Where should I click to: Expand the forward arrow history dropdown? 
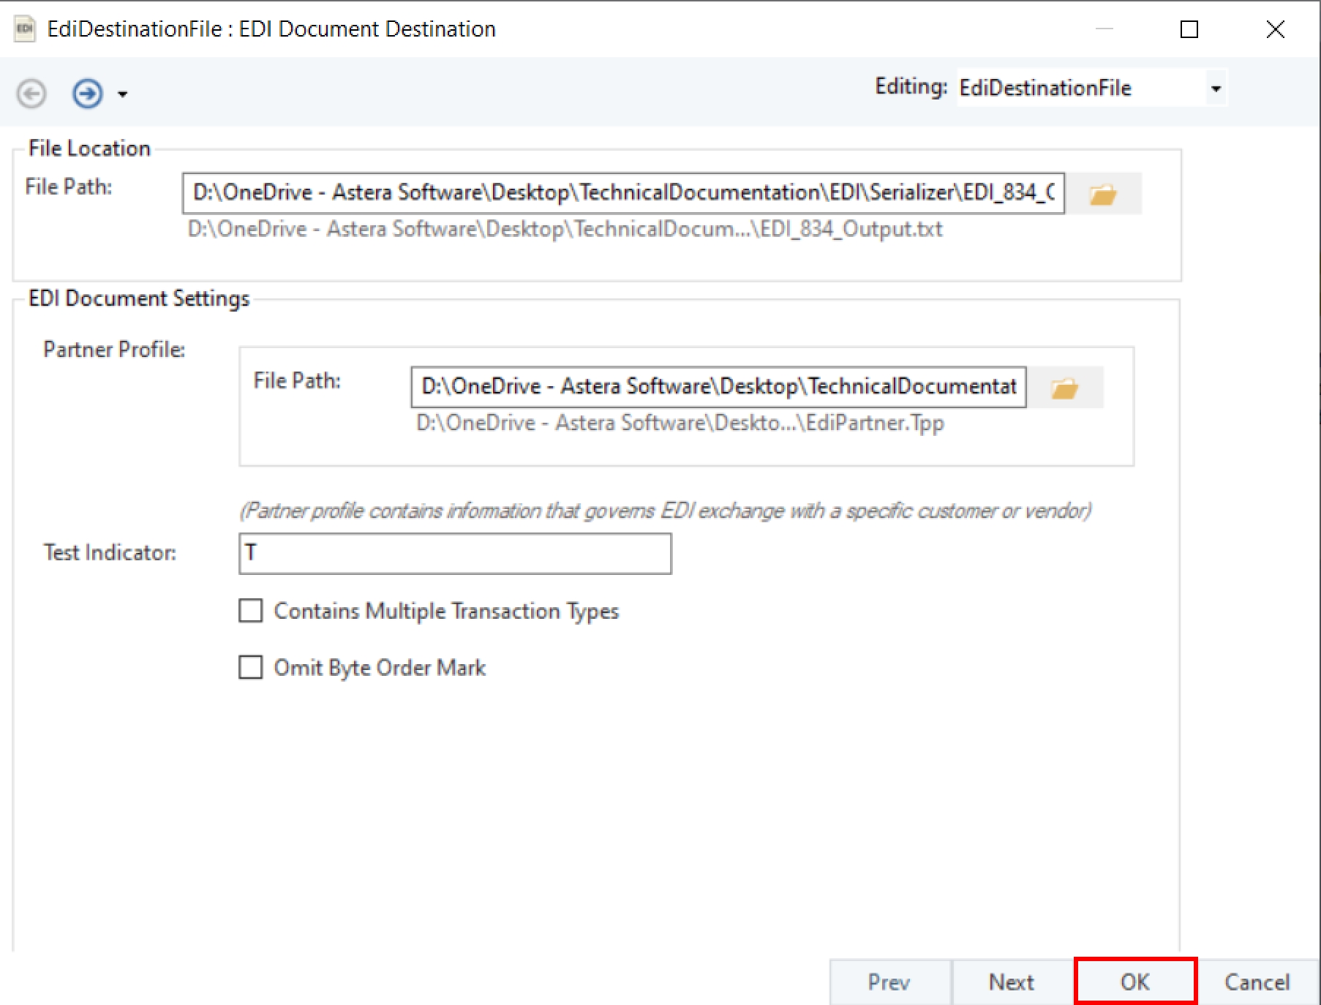123,94
